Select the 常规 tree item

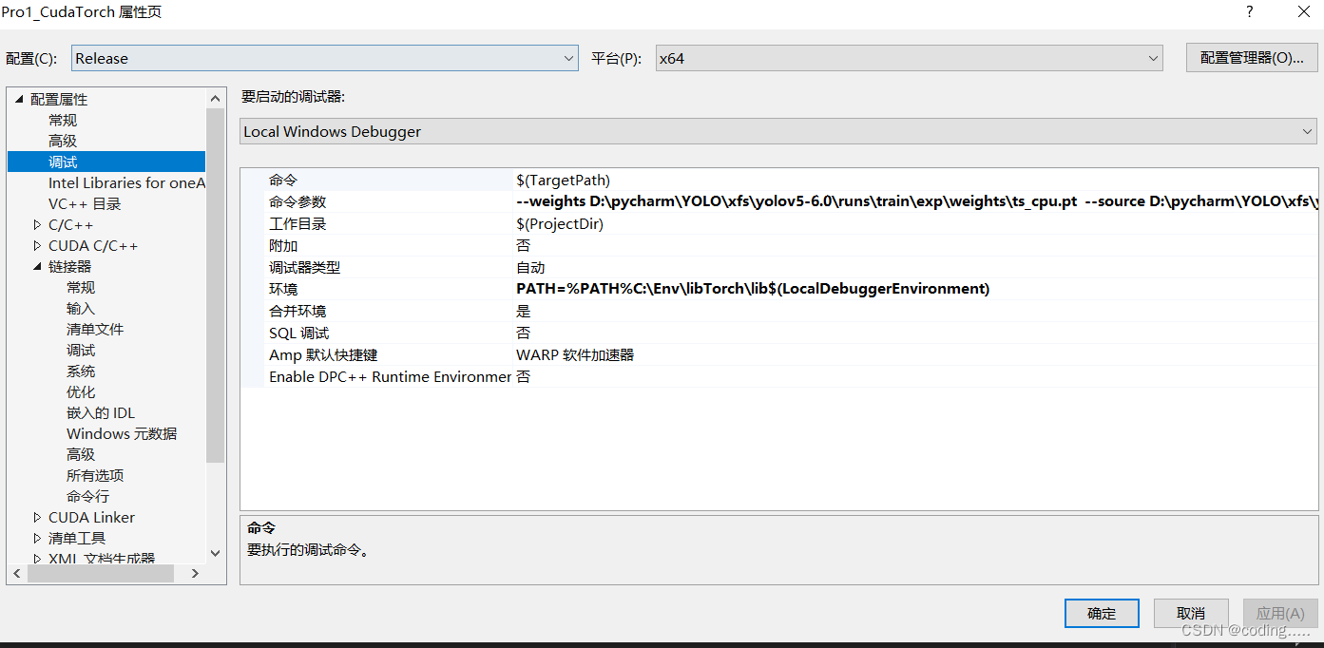tap(63, 120)
